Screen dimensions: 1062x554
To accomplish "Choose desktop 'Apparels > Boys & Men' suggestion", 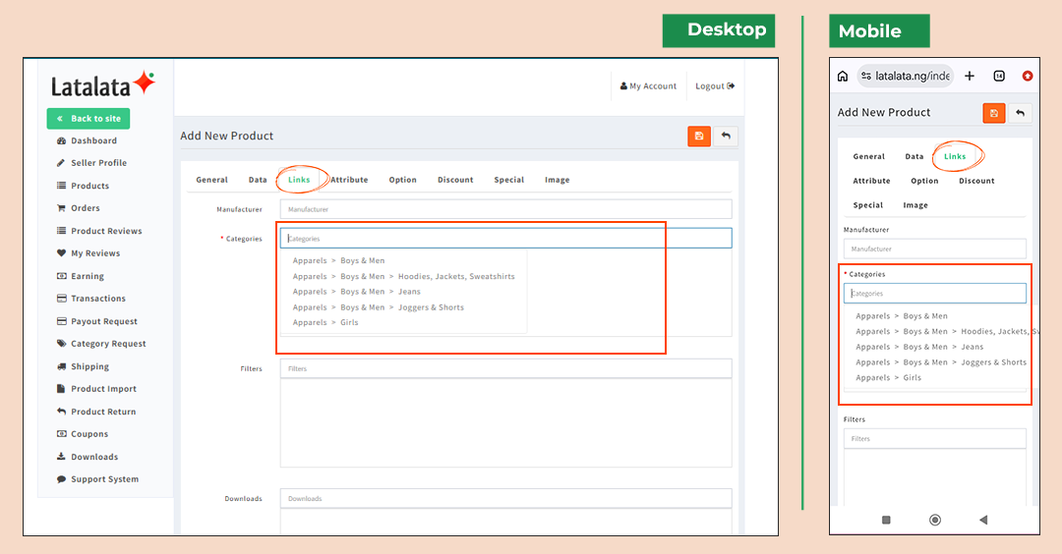I will click(338, 261).
